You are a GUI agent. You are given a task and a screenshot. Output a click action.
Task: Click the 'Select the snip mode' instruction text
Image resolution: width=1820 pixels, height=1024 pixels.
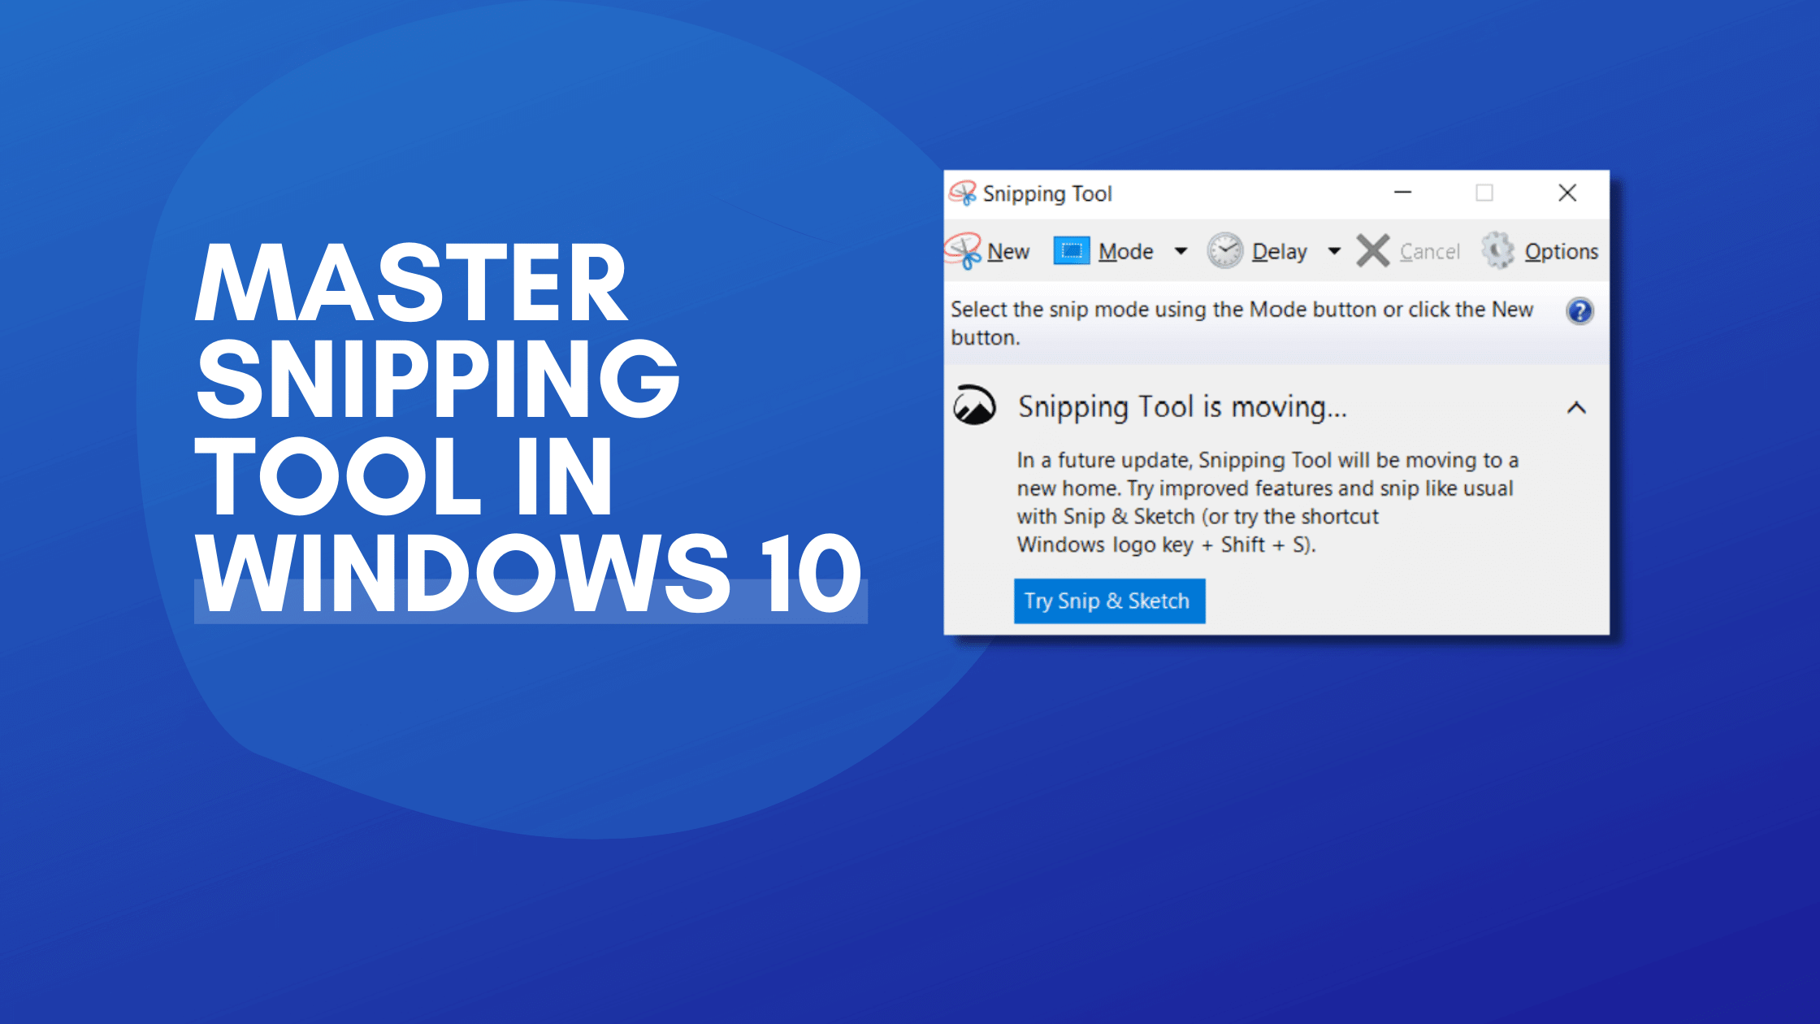coord(1242,323)
